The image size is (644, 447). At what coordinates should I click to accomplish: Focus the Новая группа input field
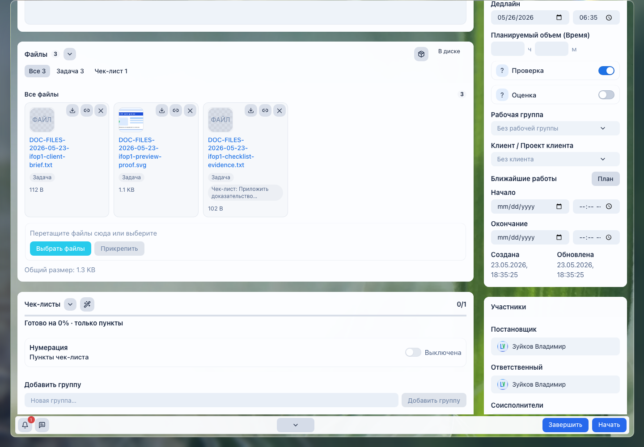pyautogui.click(x=212, y=401)
